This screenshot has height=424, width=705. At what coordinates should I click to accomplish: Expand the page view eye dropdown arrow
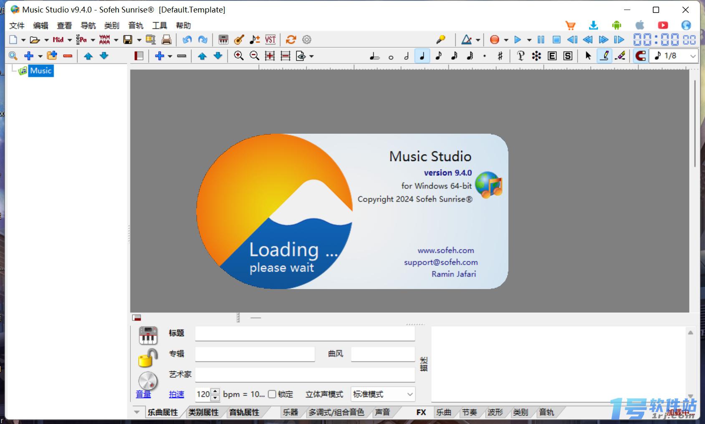click(311, 56)
